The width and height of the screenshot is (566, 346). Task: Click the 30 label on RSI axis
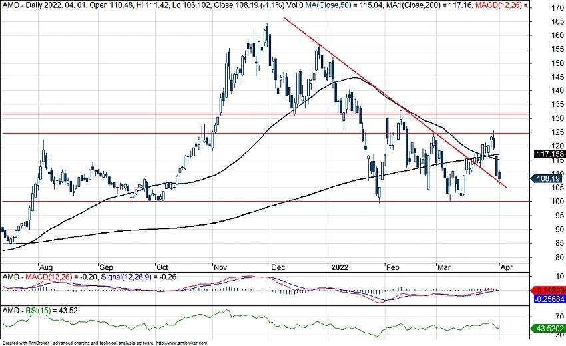(x=560, y=335)
